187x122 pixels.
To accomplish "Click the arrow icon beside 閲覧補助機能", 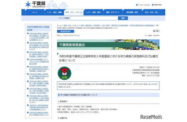I will coord(153,5).
